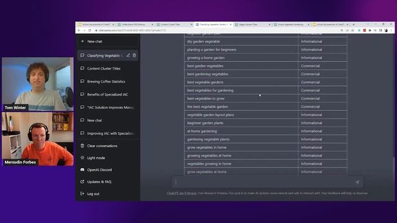Open a new browser tab with plus icon
Viewport: 397px width, 223px height.
(x=354, y=25)
